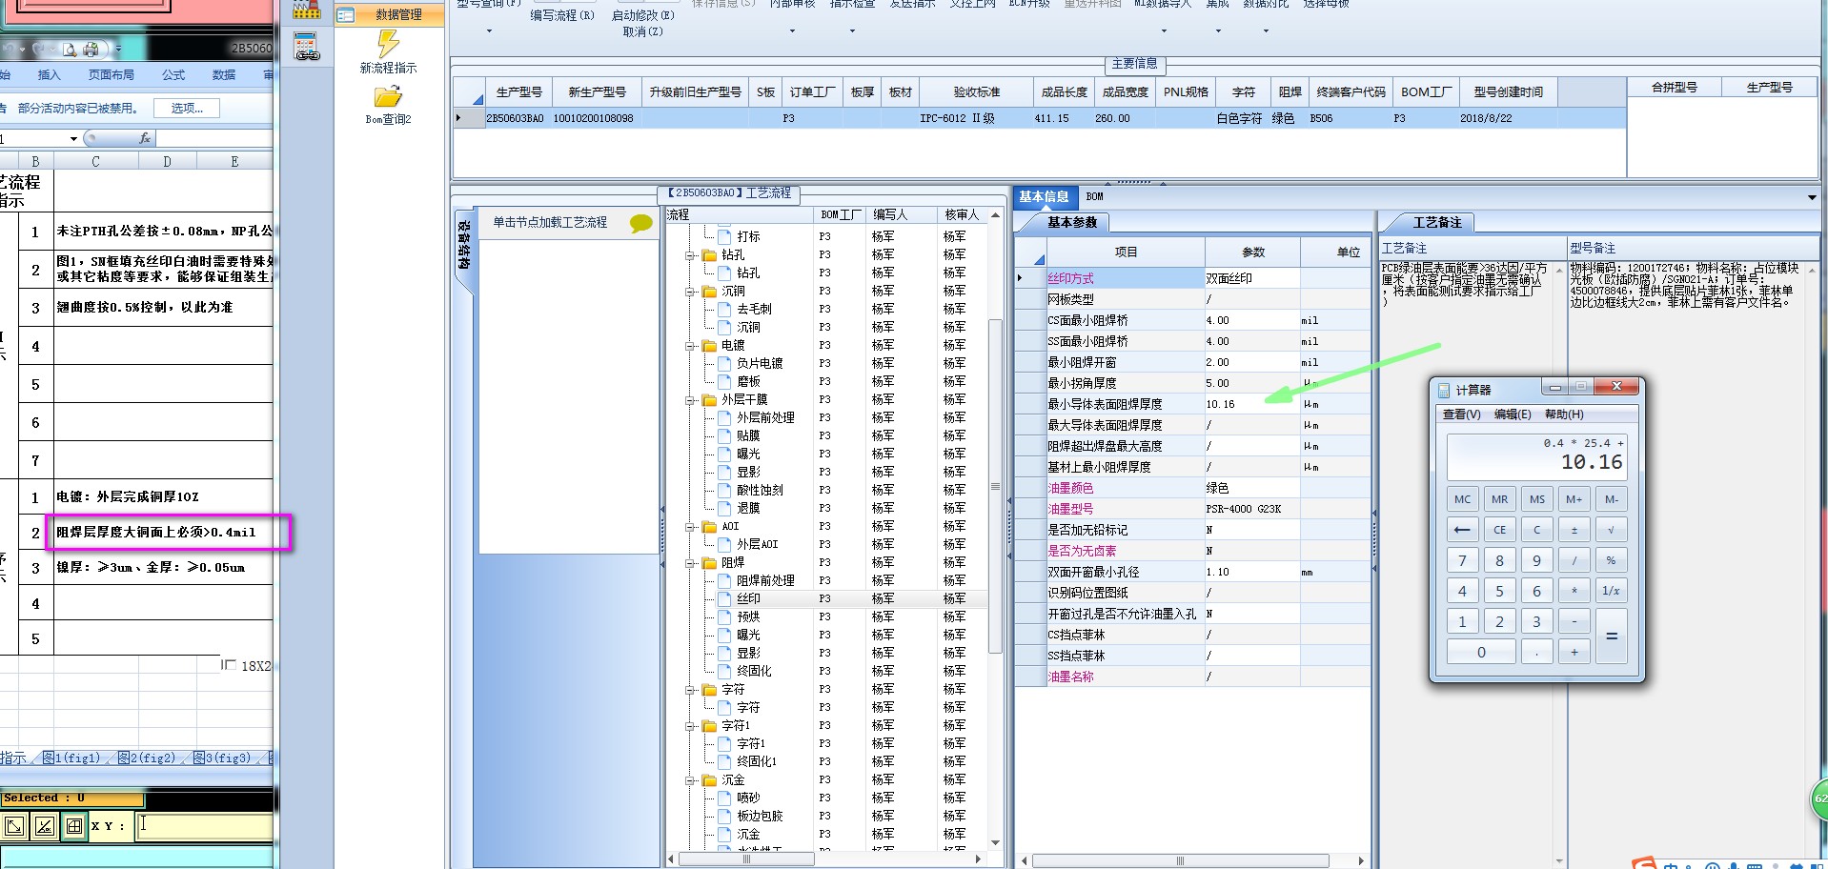Click the calculator multiply button
Screen dimensions: 1828x869
tap(1574, 592)
